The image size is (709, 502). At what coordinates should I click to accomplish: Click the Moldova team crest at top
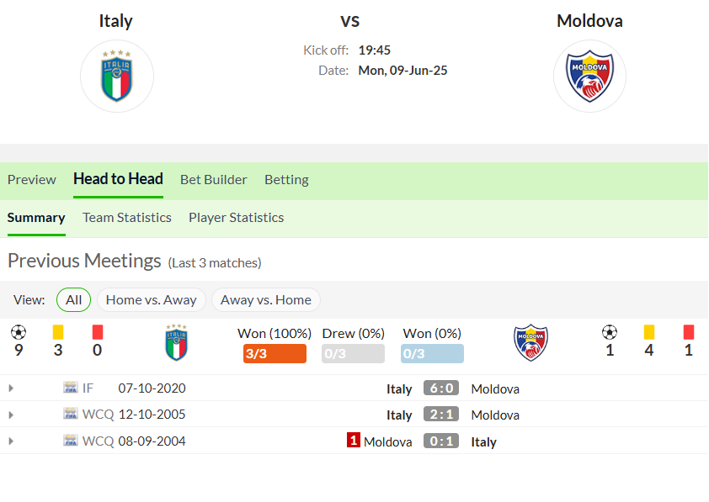589,76
